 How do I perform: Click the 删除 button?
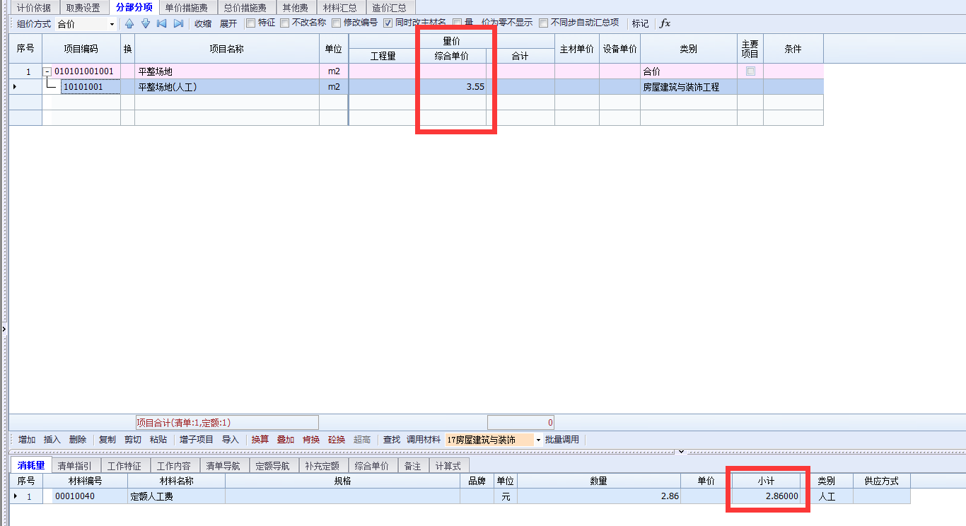(78, 440)
